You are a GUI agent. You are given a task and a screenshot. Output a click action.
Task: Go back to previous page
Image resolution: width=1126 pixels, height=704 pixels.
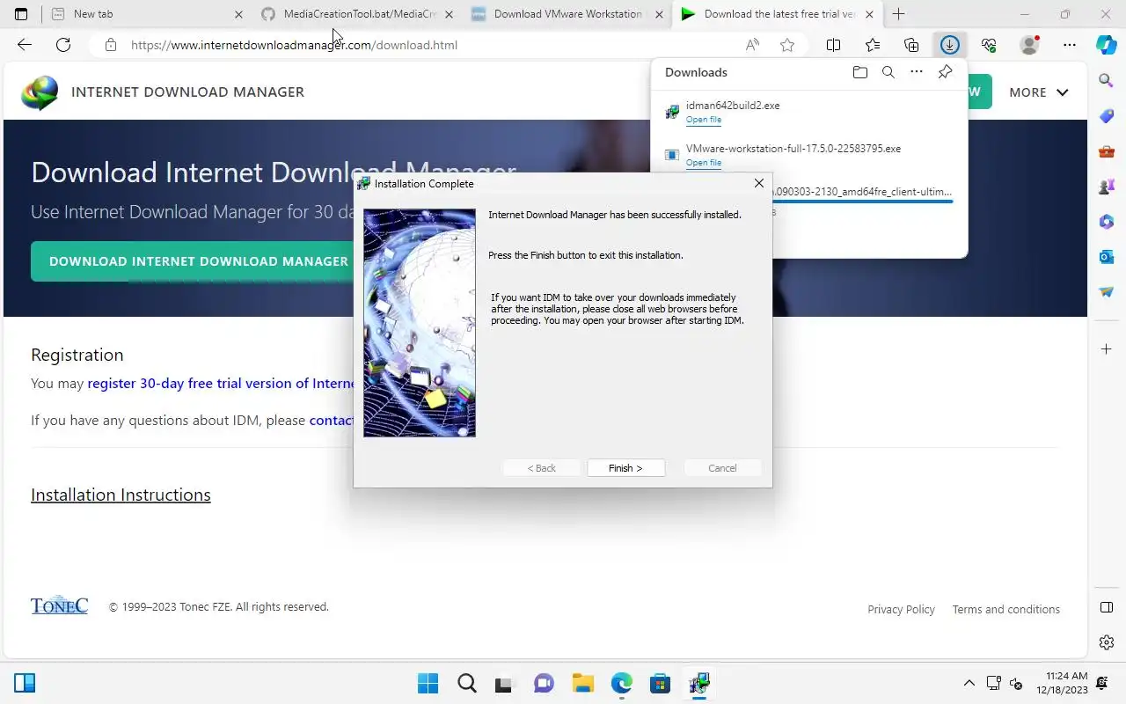tap(25, 45)
